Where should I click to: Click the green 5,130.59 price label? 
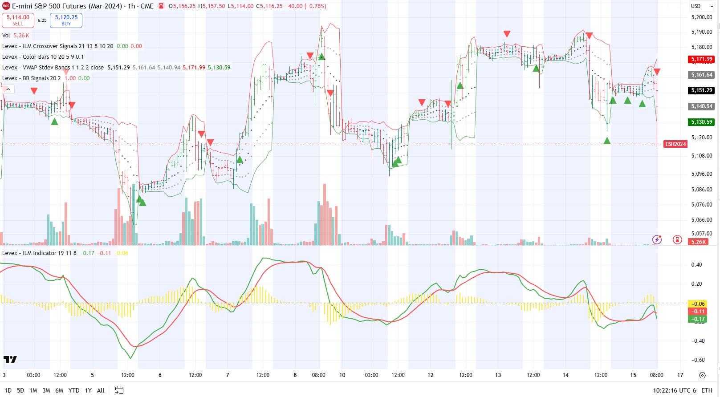(x=702, y=122)
